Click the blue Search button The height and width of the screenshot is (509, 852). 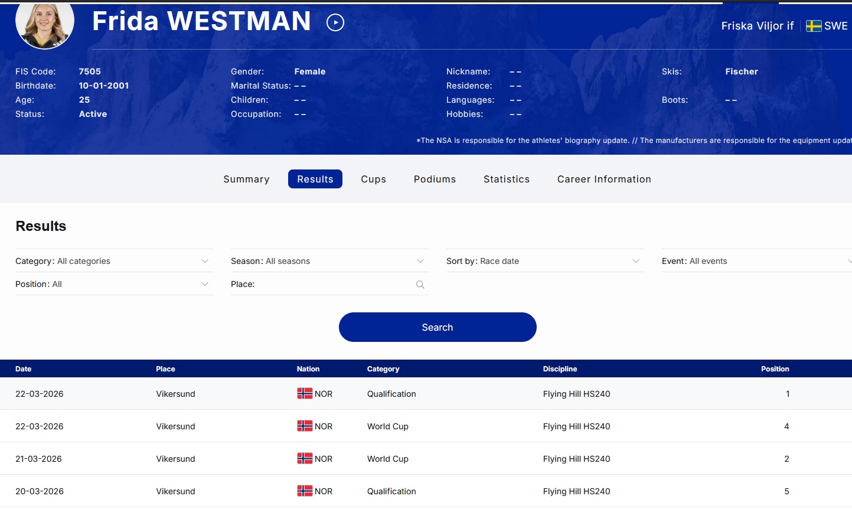tap(438, 327)
